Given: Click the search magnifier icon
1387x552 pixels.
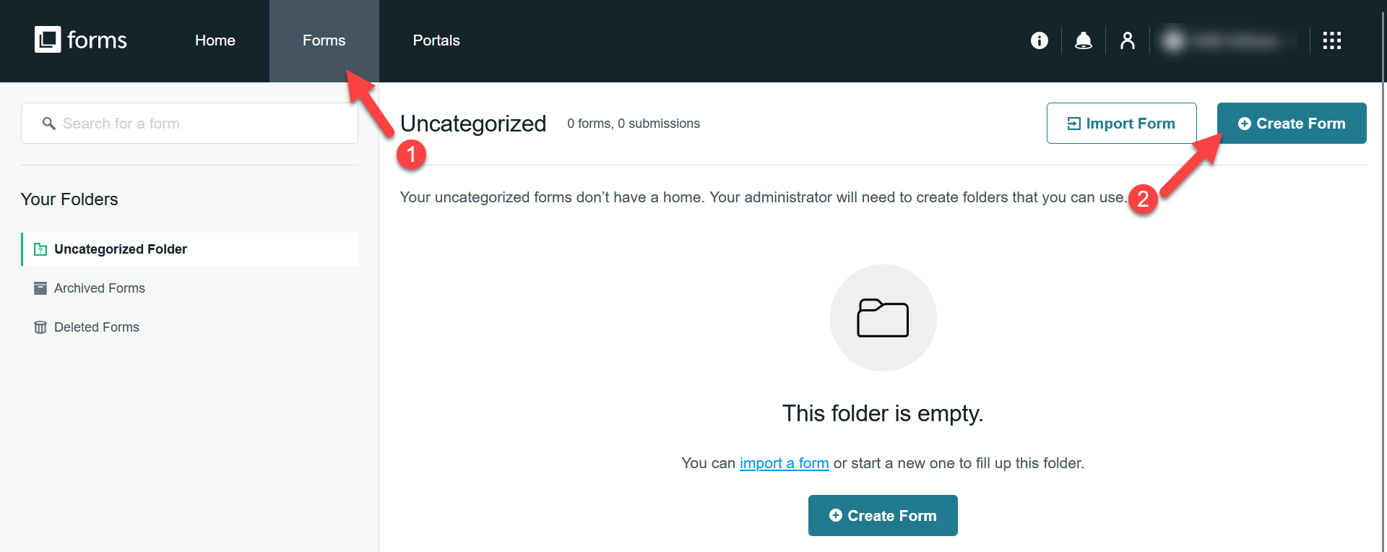Looking at the screenshot, I should [x=48, y=124].
